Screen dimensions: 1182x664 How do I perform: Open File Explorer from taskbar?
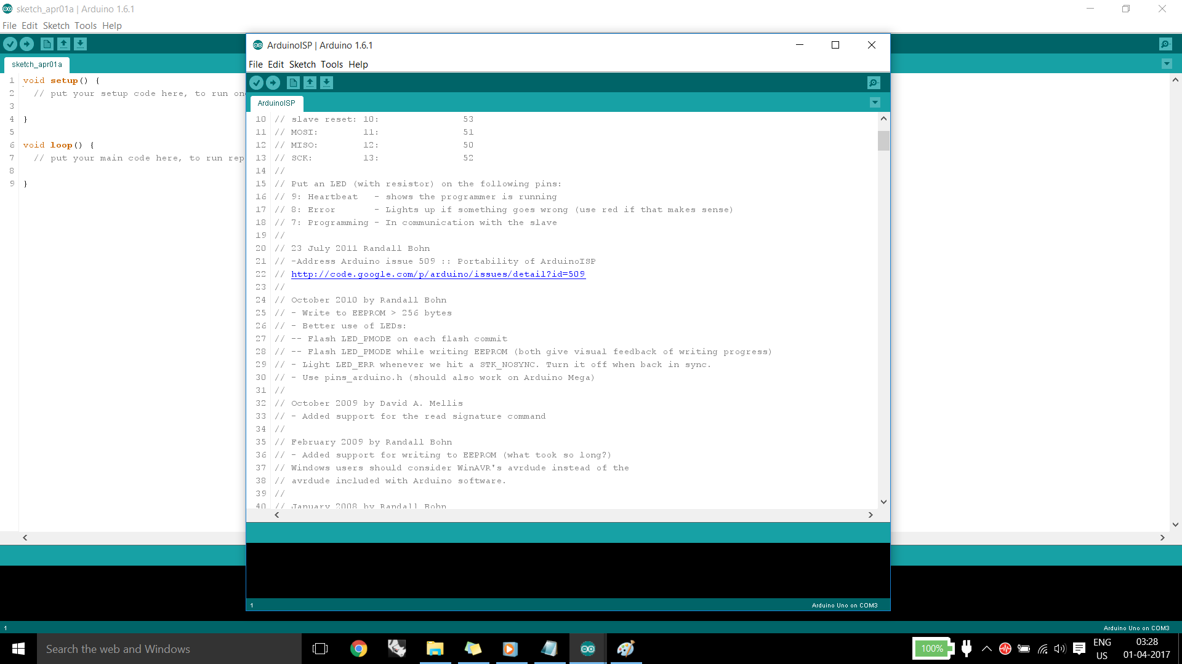click(435, 649)
